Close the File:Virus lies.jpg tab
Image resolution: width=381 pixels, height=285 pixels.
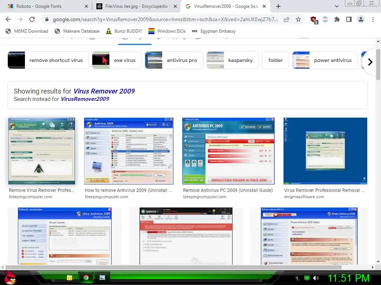(175, 6)
